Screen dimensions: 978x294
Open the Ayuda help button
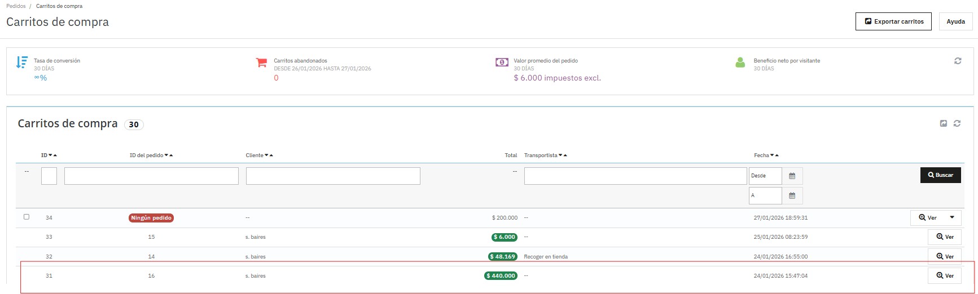[955, 21]
